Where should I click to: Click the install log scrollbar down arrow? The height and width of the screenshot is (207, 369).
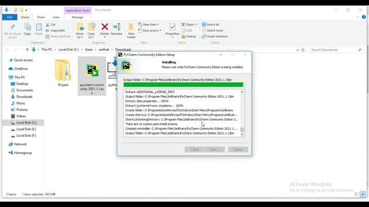coord(242,135)
